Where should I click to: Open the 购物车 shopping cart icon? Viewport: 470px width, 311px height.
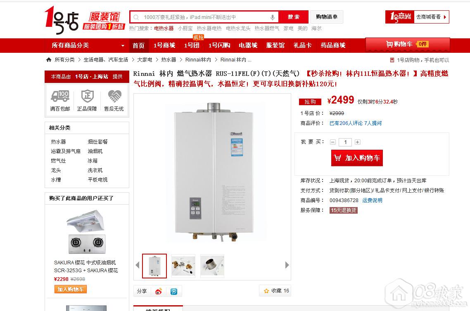pos(389,44)
